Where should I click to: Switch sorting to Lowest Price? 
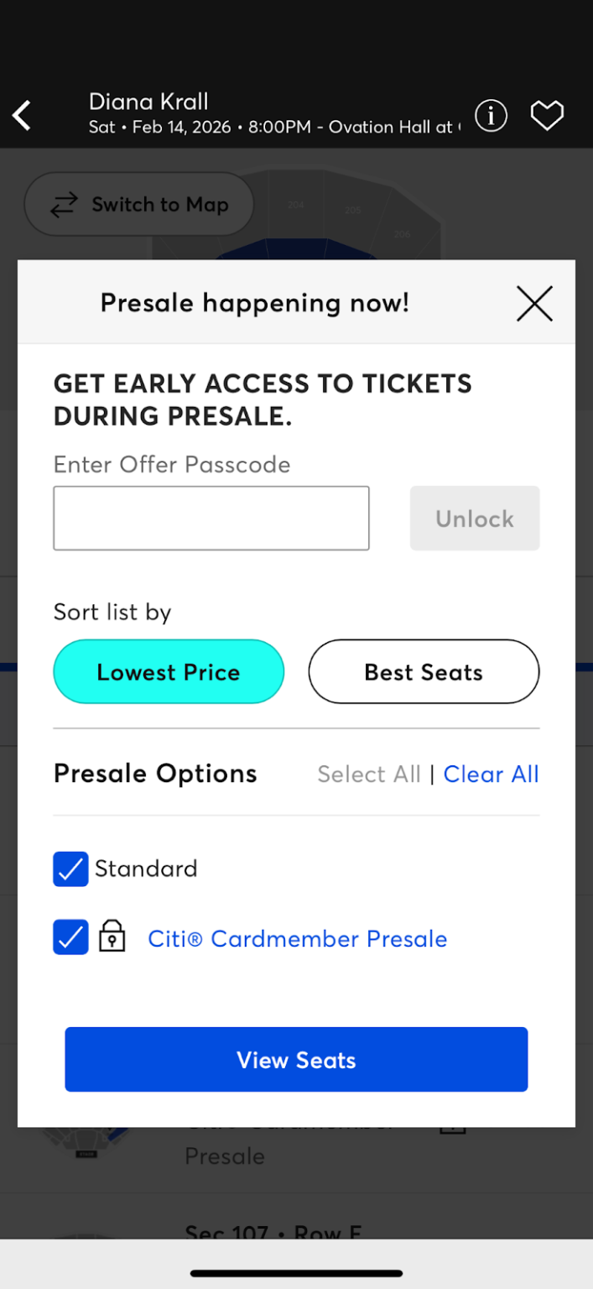(x=168, y=671)
